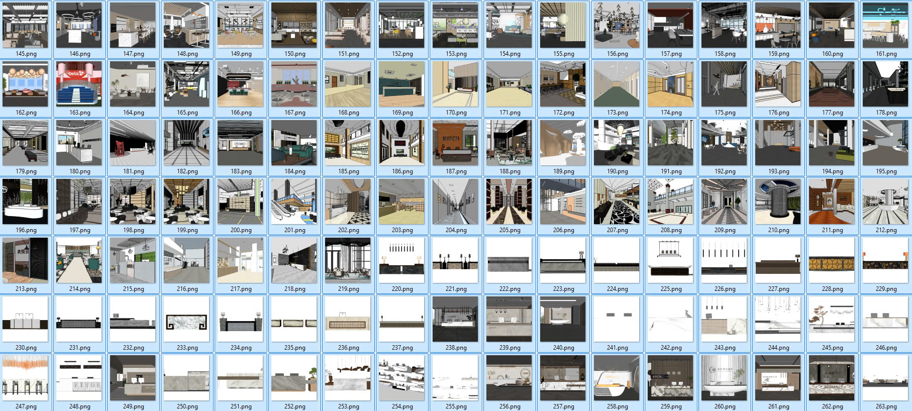The height and width of the screenshot is (411, 912).
Task: Select the 145.png thumbnail
Action: [x=26, y=26]
